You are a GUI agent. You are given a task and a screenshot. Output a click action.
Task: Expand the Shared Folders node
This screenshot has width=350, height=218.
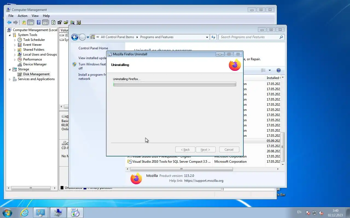[x=15, y=50]
